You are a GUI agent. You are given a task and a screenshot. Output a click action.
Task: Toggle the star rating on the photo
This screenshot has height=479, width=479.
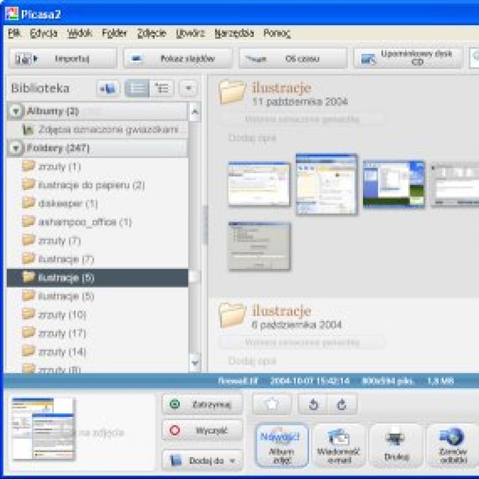point(272,405)
